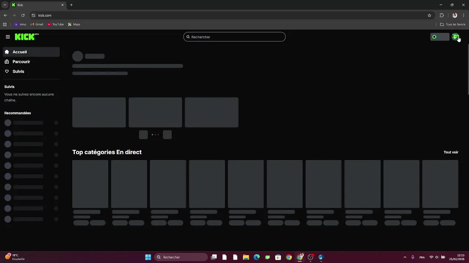Open the Kicks currency balance button
469x263 pixels.
point(440,37)
